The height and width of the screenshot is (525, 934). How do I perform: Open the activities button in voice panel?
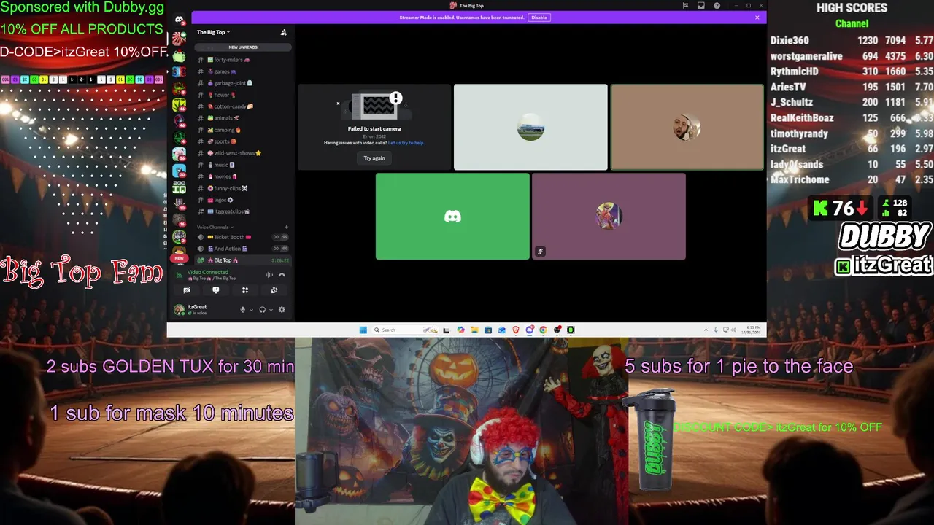point(245,290)
